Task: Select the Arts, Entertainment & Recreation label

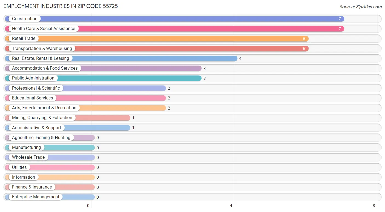Action: [x=44, y=108]
